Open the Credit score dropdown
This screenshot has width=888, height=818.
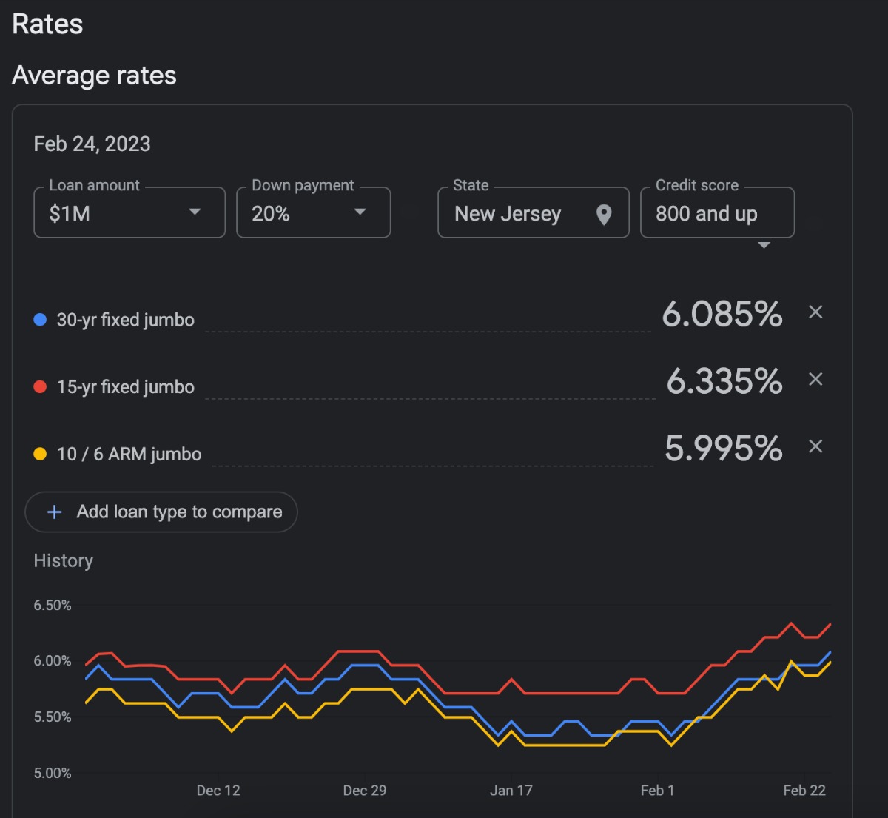coord(716,213)
